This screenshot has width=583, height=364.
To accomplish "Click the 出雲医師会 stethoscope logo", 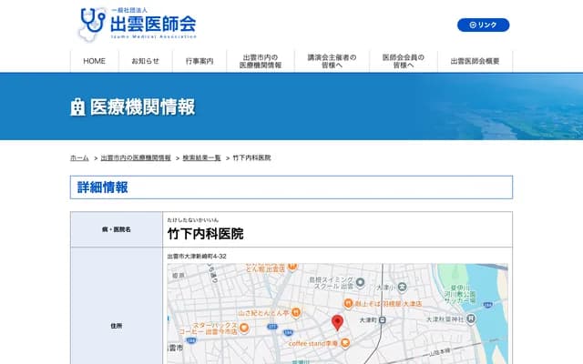I will point(137,24).
